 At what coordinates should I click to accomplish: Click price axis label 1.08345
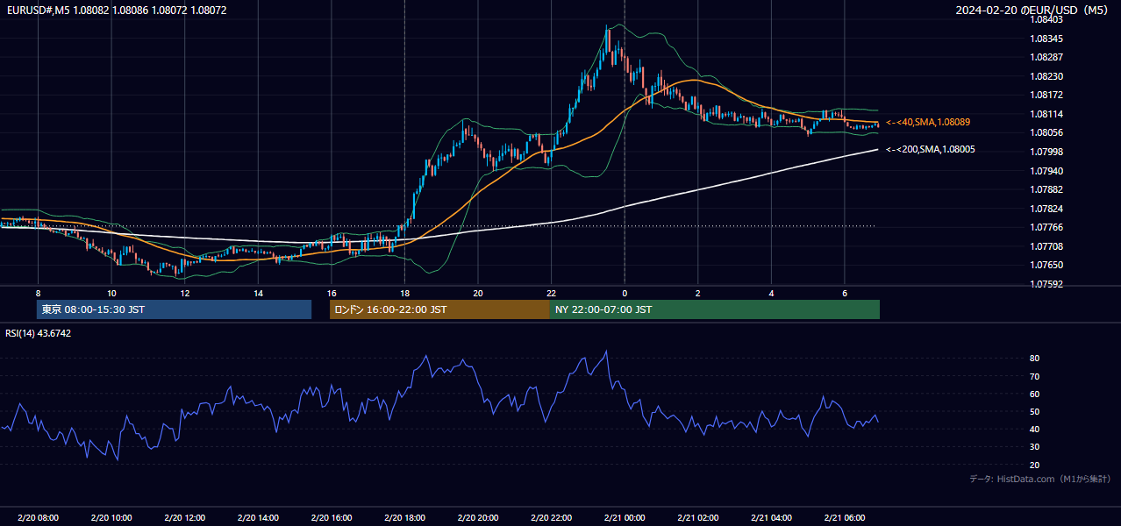click(1046, 39)
